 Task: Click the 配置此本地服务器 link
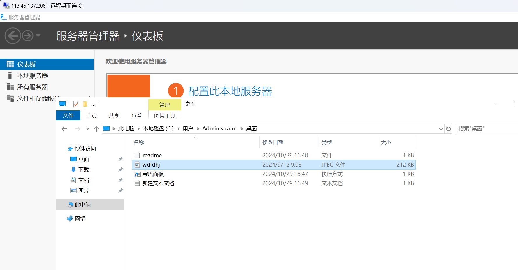tap(230, 91)
